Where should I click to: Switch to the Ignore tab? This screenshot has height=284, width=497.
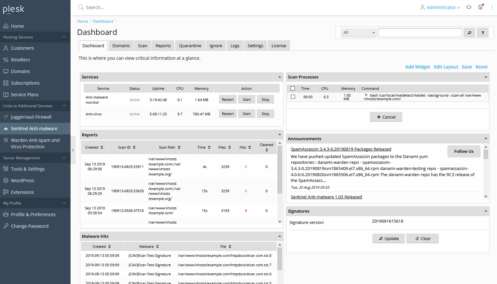tap(216, 46)
